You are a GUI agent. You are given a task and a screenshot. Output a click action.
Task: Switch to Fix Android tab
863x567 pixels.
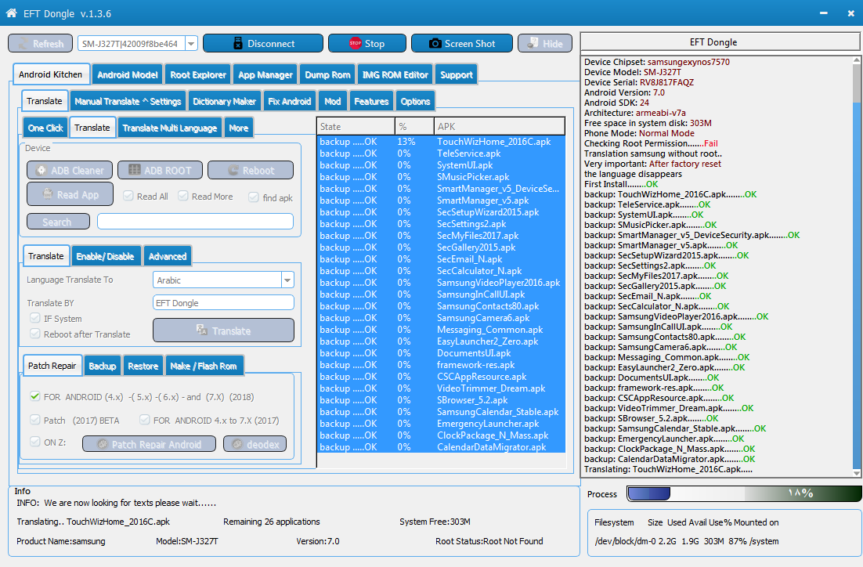[290, 101]
